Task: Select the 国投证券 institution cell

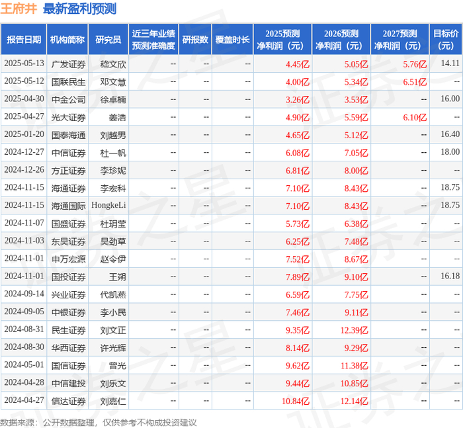Action: click(69, 277)
